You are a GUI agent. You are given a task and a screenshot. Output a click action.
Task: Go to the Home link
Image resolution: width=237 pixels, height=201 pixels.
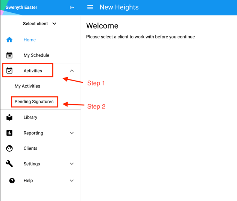click(x=30, y=40)
